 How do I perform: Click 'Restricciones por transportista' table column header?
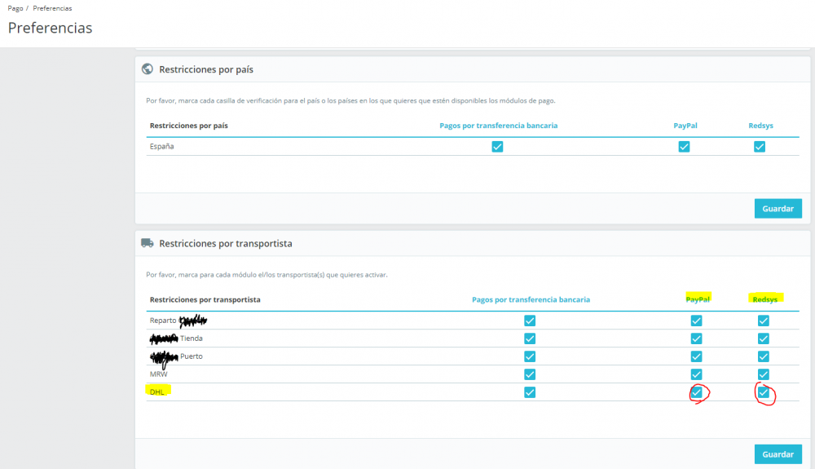coord(205,299)
